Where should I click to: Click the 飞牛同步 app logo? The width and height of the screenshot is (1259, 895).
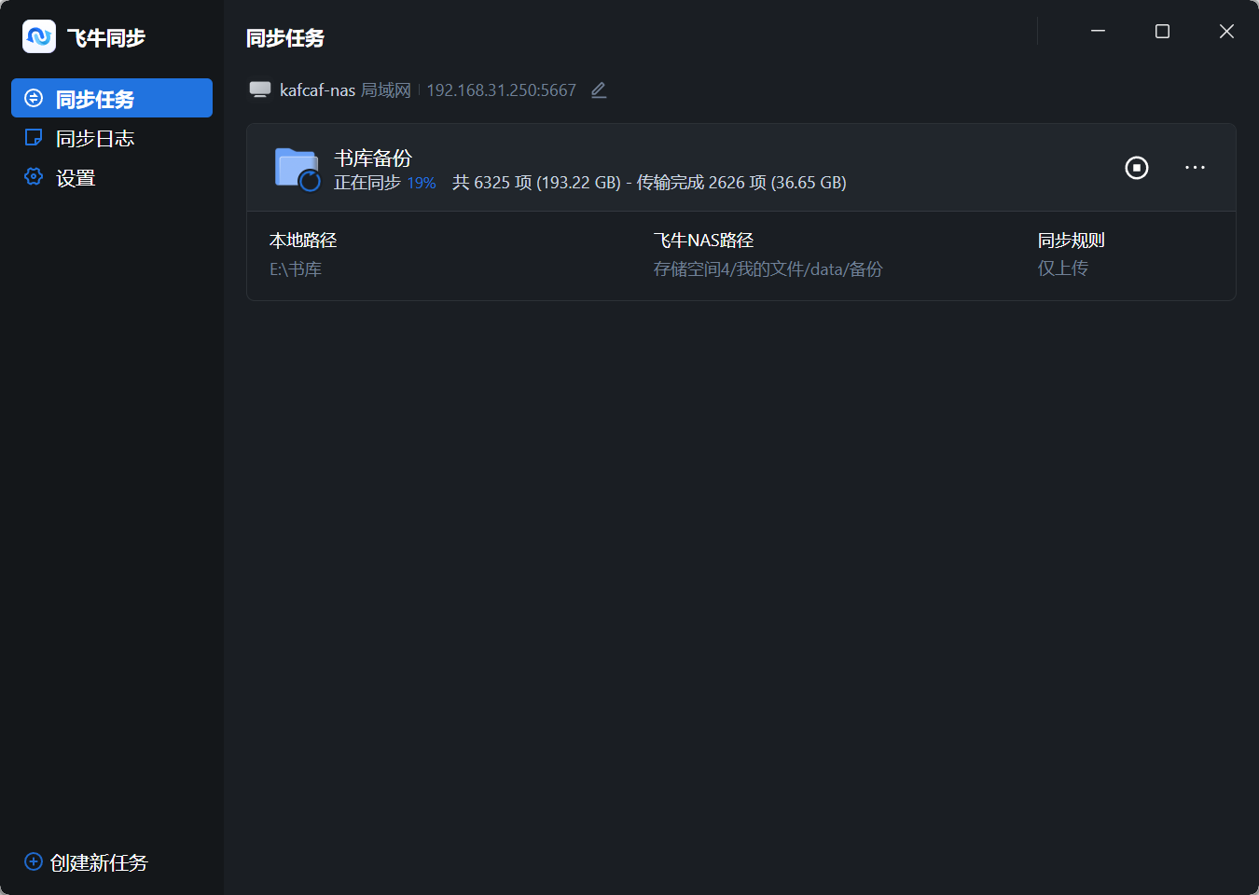39,36
